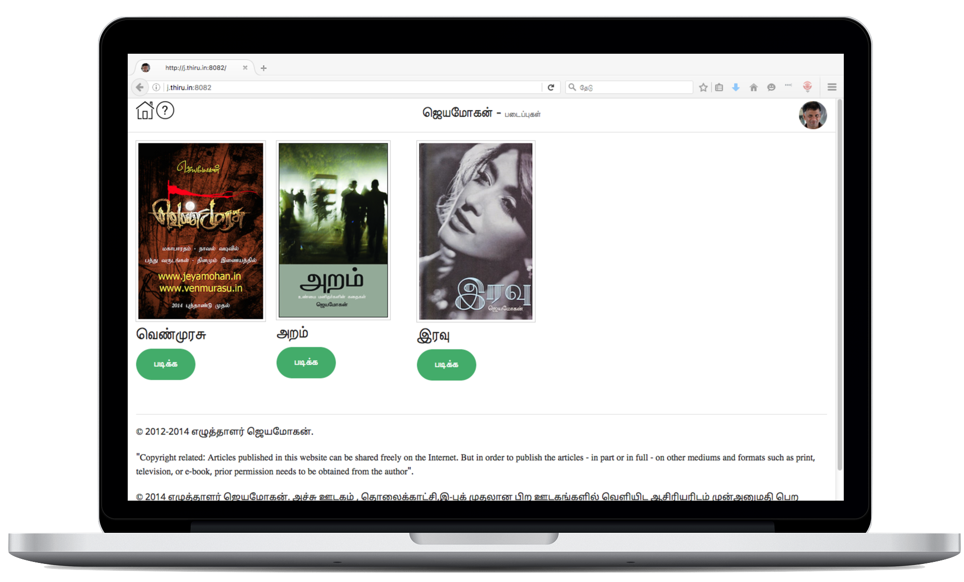
Task: Click the red extension icon in toolbar
Action: pyautogui.click(x=807, y=87)
